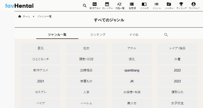The width and height of the screenshot is (203, 108).
Task: Open the 学園もの genre tag
Action: (86, 81)
